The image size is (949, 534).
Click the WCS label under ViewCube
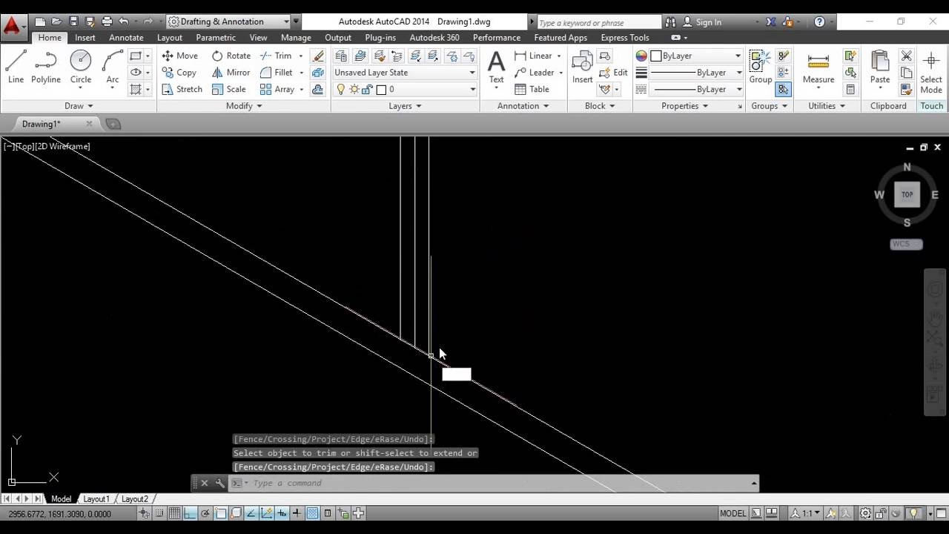tap(906, 244)
